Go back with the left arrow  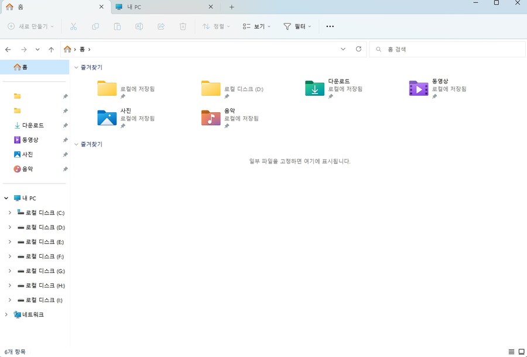pos(8,50)
